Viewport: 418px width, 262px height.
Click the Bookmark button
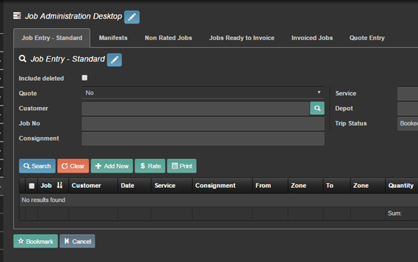pyautogui.click(x=36, y=241)
